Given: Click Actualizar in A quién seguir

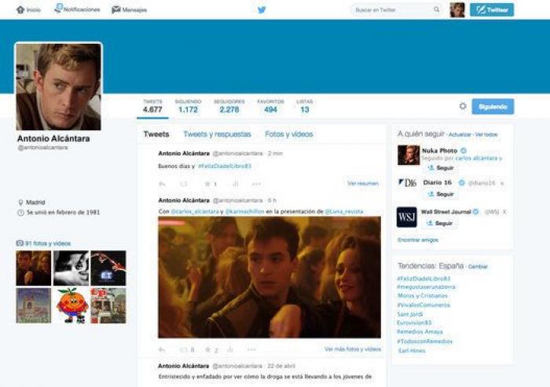Looking at the screenshot, I should [460, 134].
